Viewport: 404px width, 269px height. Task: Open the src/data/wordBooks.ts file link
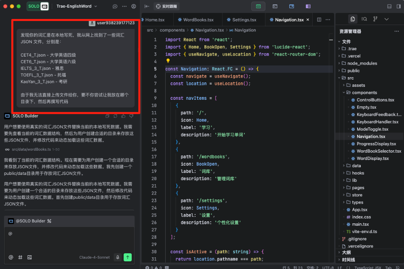[x=31, y=149]
